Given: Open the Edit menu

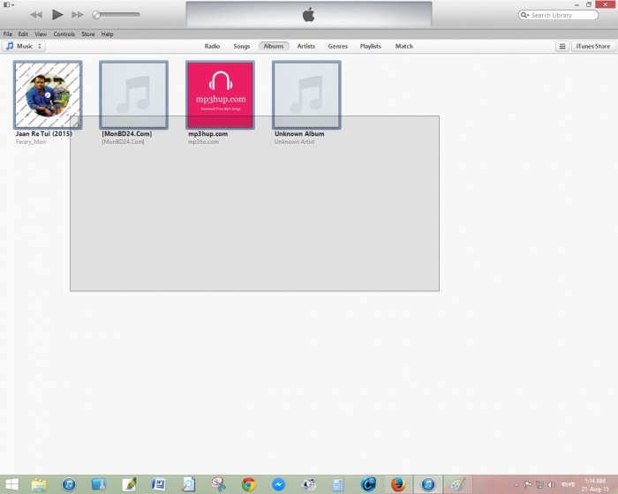Looking at the screenshot, I should (23, 34).
